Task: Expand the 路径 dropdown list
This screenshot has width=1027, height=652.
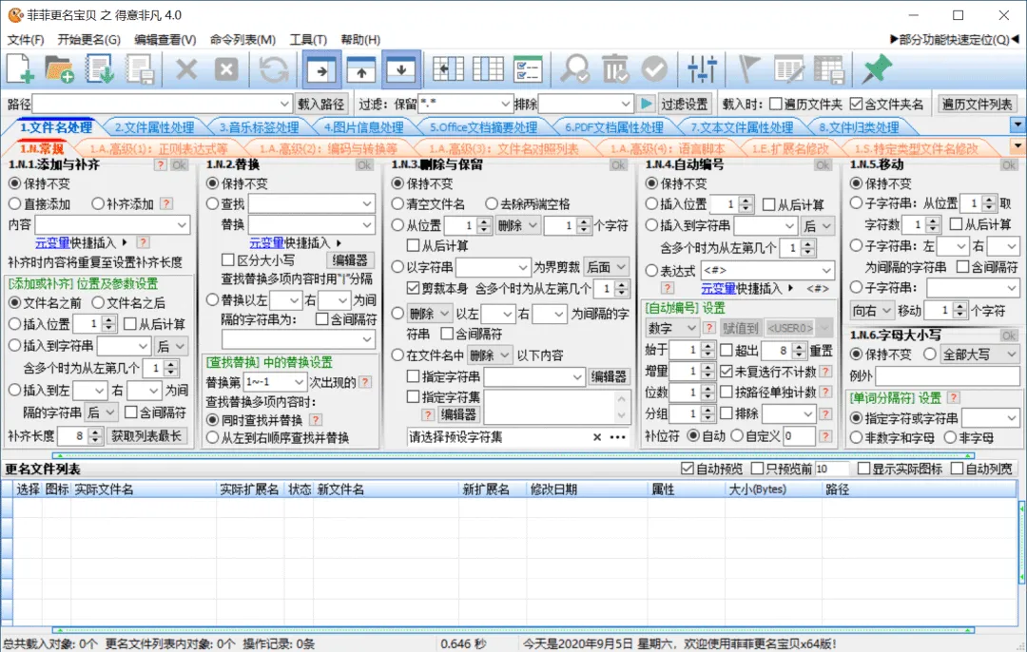Action: [x=285, y=103]
